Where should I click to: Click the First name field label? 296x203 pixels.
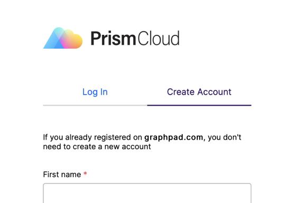[62, 174]
